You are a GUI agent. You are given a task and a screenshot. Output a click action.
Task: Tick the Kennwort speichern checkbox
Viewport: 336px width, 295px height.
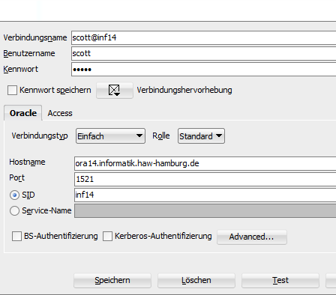click(12, 90)
